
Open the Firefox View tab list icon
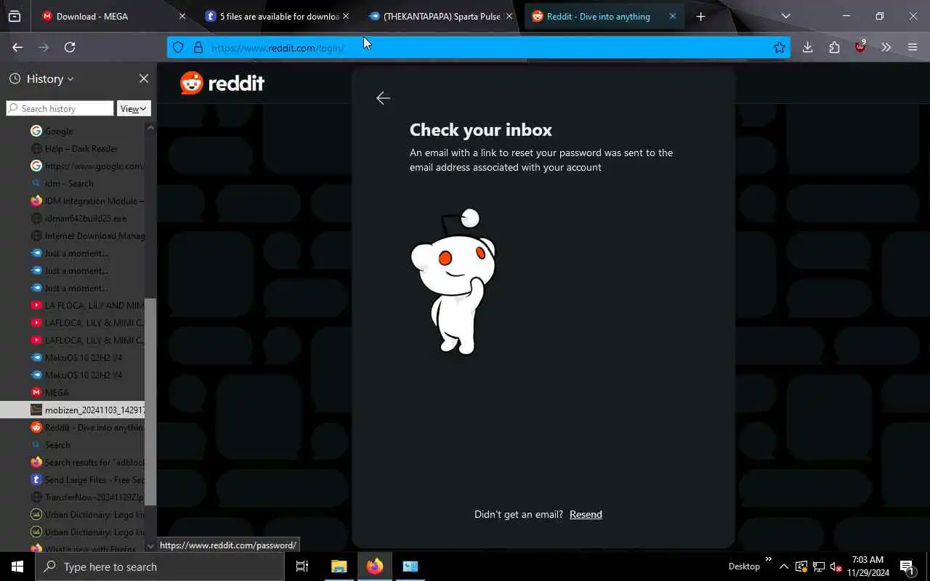(x=14, y=16)
